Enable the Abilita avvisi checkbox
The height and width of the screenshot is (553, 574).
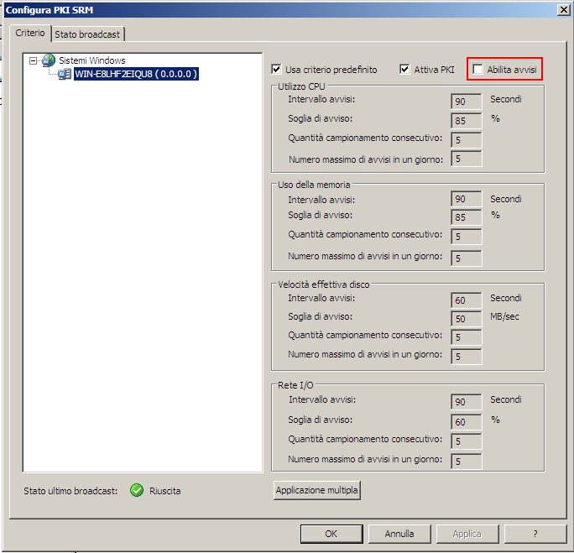click(x=477, y=69)
